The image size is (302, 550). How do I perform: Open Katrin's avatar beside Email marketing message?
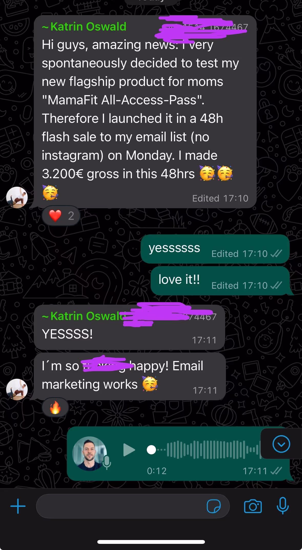(17, 389)
